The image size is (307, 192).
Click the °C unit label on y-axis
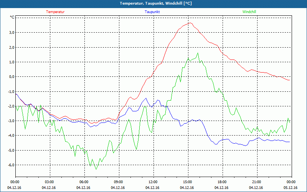pyautogui.click(x=12, y=18)
